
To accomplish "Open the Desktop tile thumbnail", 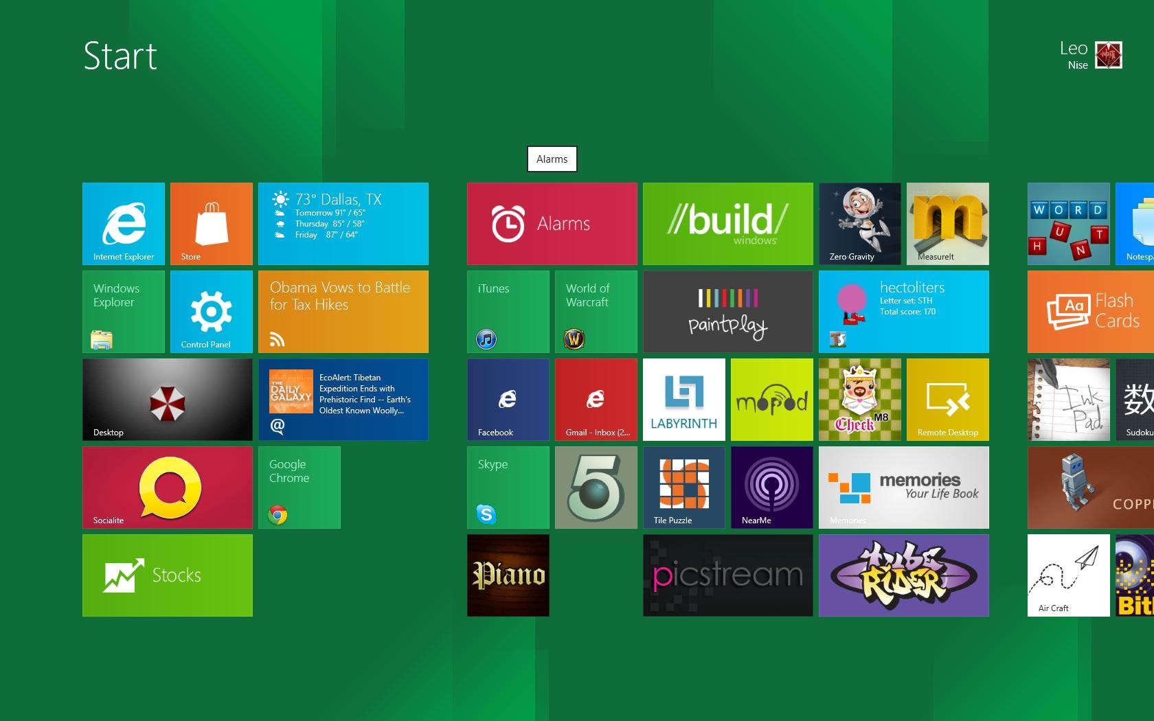I will tap(168, 400).
